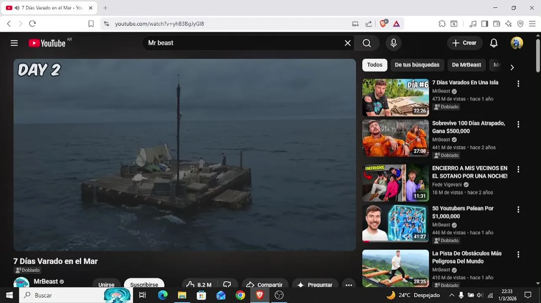Run search with magnifier button
Image resolution: width=541 pixels, height=303 pixels.
367,43
